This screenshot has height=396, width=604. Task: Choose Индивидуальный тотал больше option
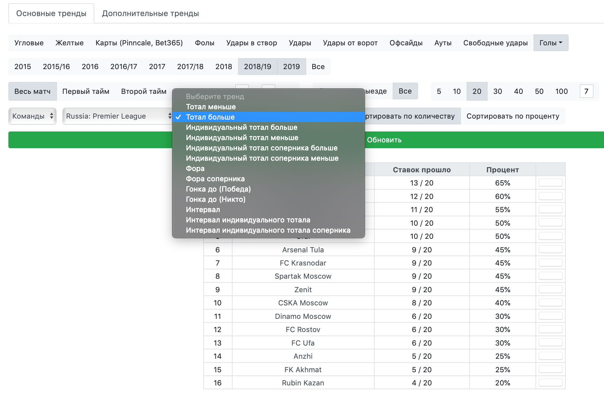point(269,127)
